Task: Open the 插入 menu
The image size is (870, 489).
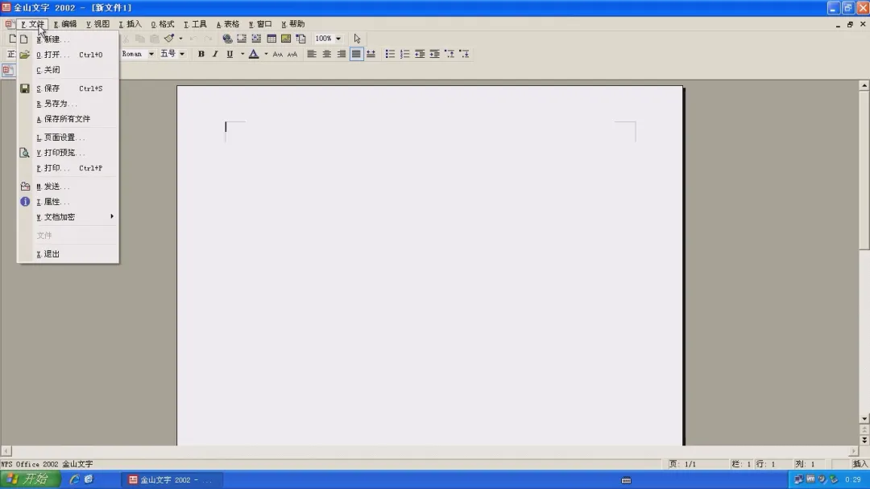Action: coord(130,24)
